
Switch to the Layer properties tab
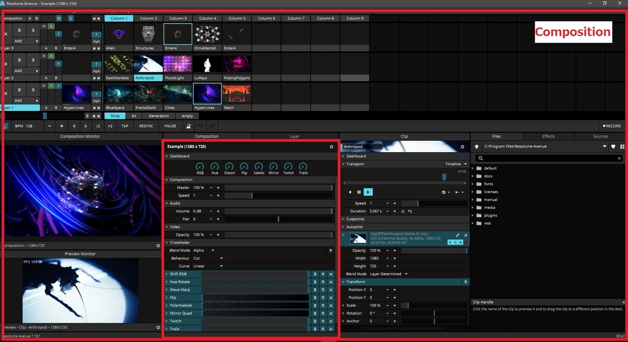coord(295,136)
